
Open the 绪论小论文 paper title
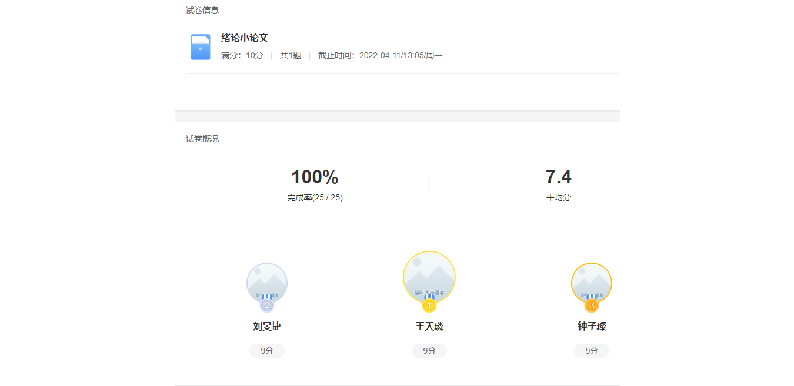coord(245,38)
